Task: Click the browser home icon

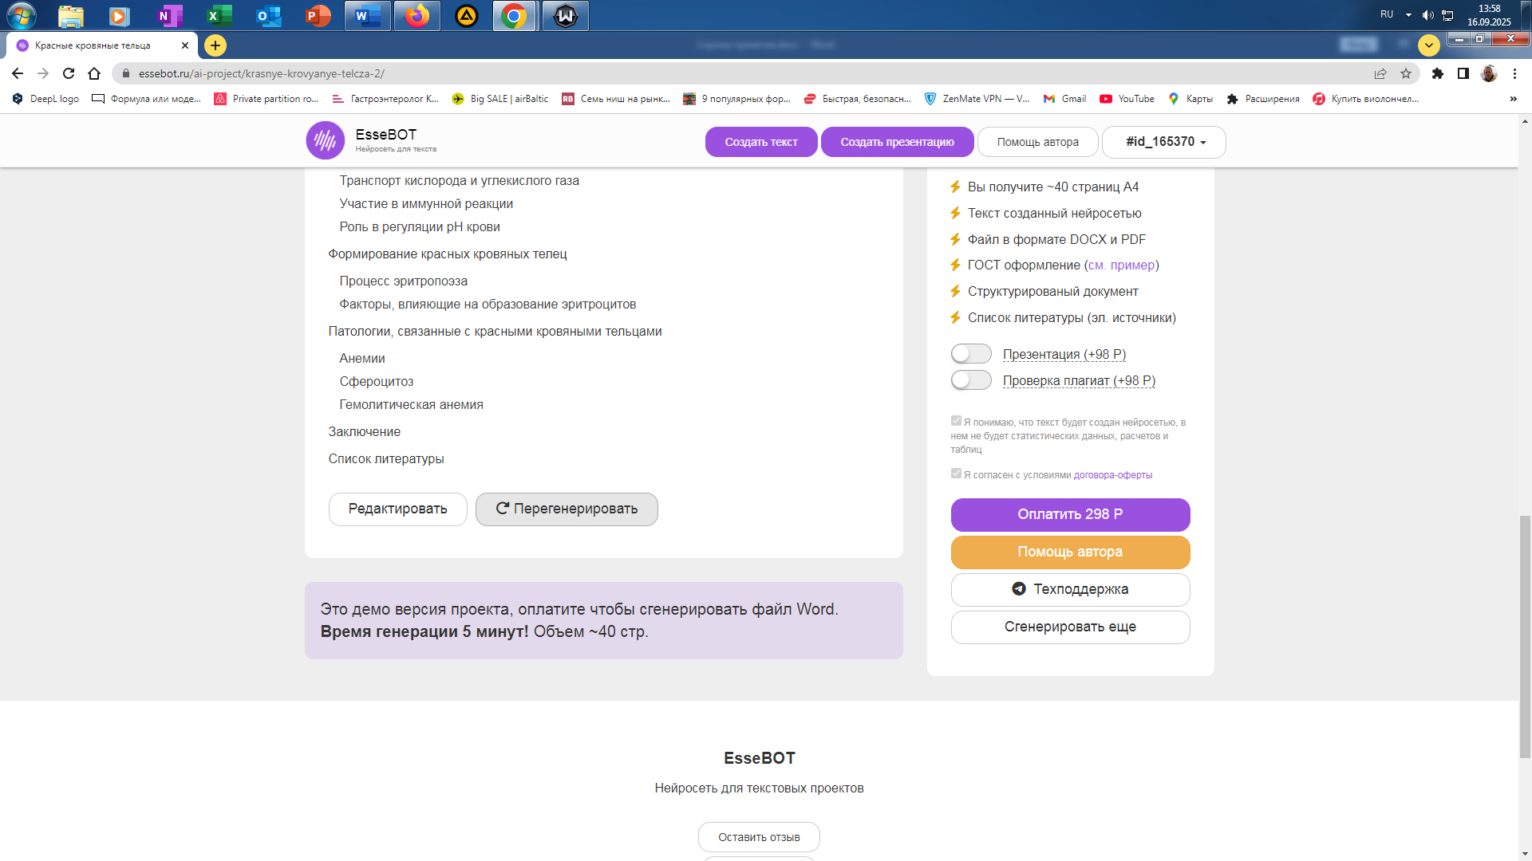Action: click(94, 73)
